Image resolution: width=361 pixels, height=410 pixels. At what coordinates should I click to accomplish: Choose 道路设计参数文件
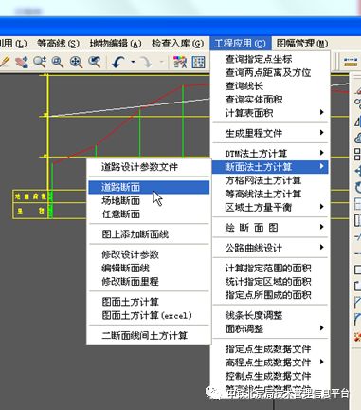[149, 167]
